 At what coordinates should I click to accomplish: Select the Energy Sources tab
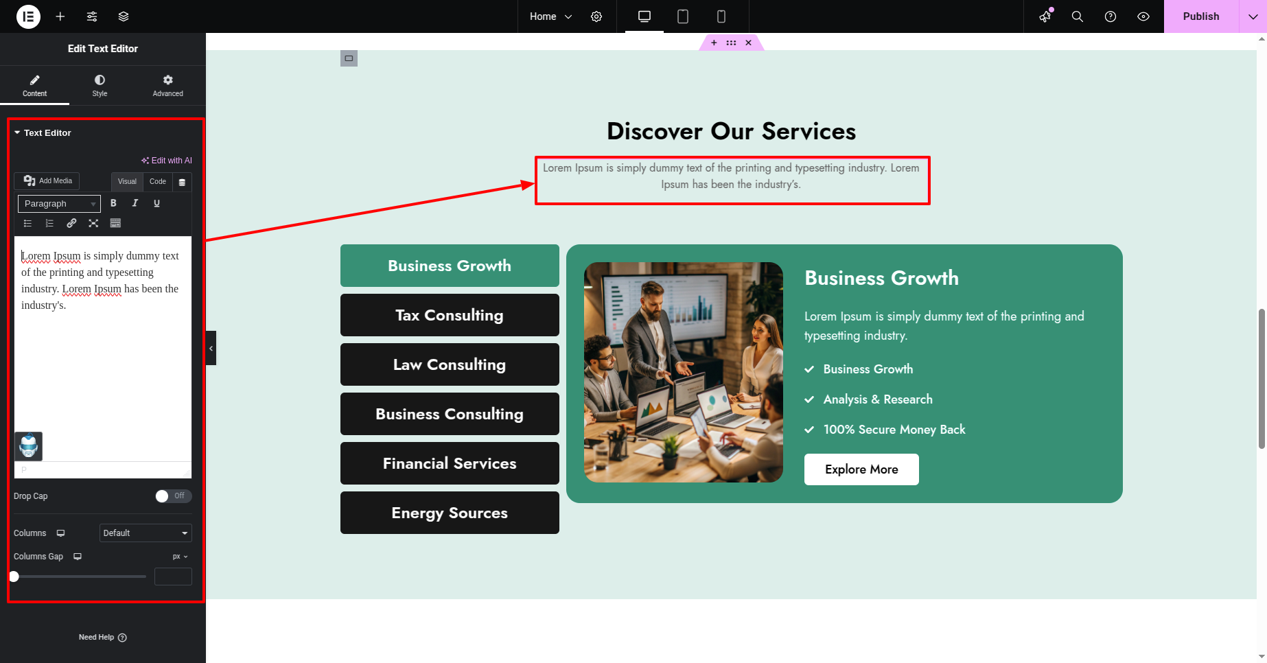coord(450,513)
